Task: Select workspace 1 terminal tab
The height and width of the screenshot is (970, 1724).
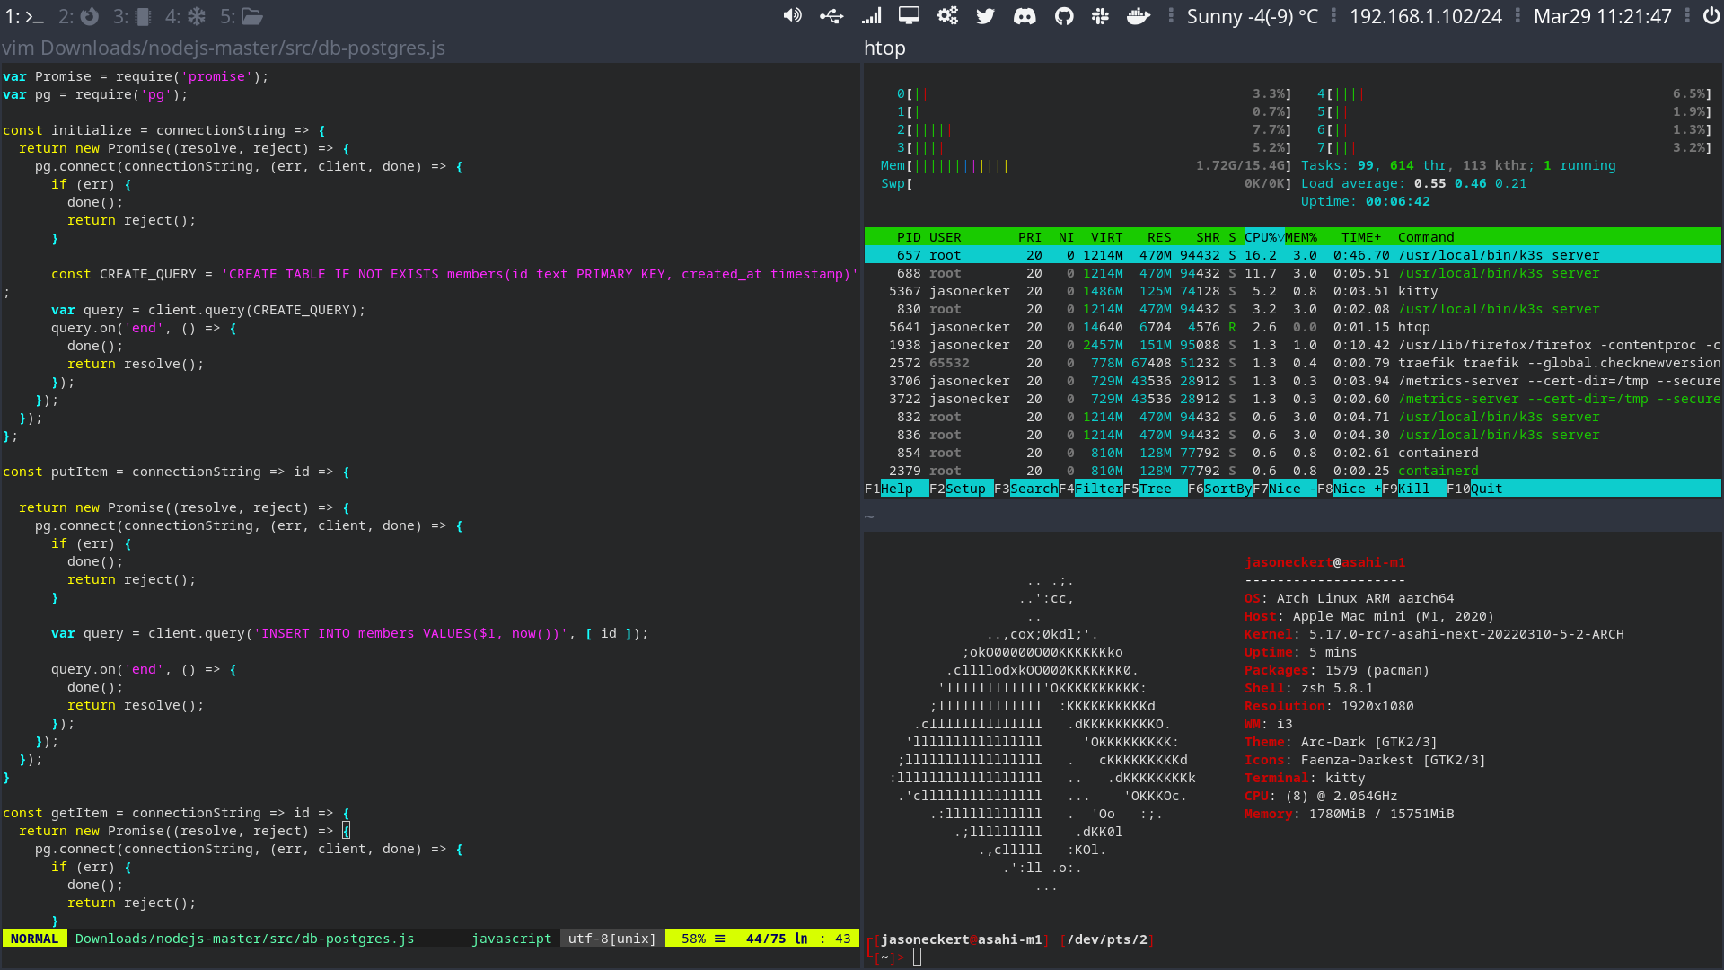Action: (x=24, y=16)
